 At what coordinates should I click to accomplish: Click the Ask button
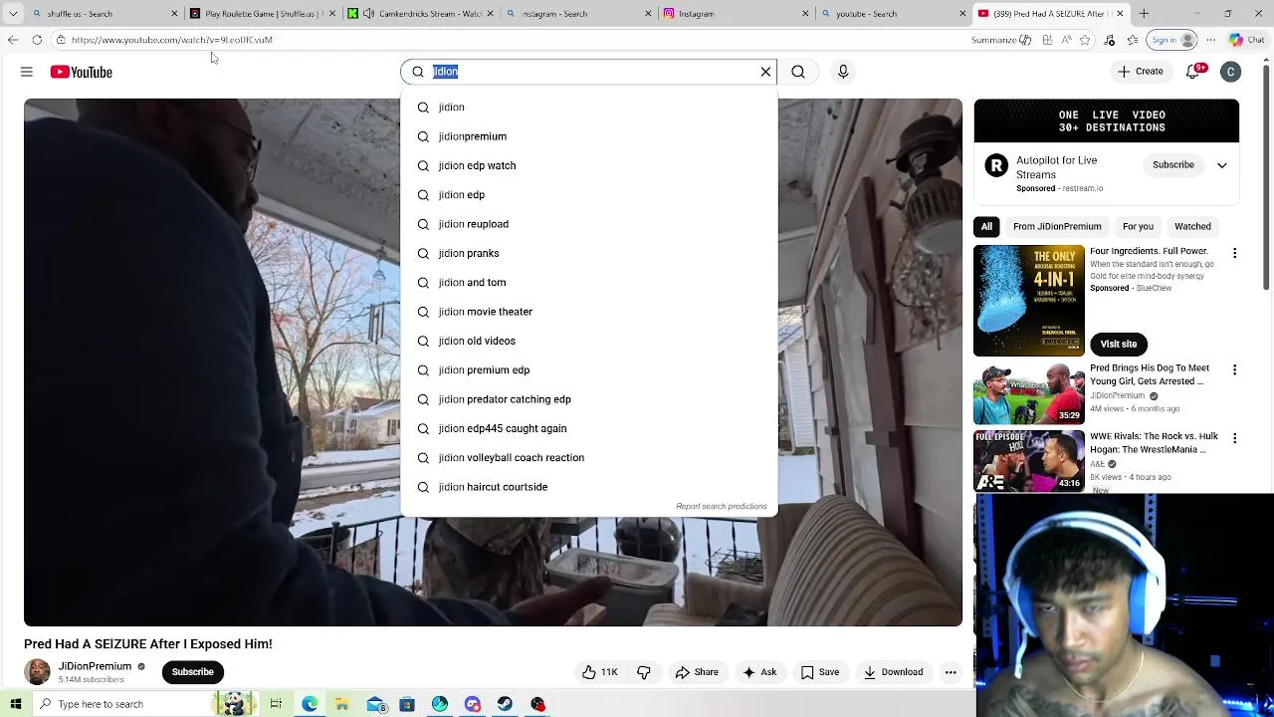(x=759, y=672)
